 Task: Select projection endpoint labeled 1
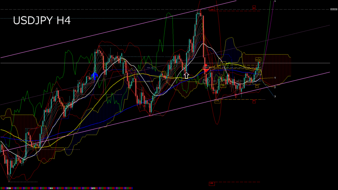275,78
